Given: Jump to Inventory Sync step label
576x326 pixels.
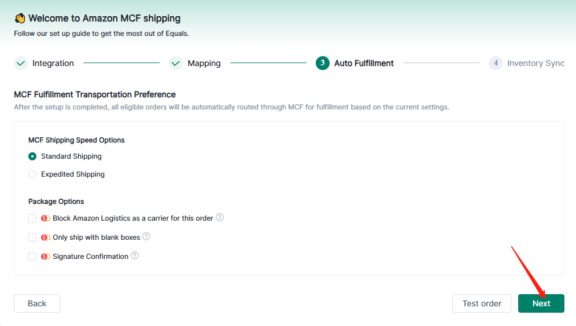Looking at the screenshot, I should pyautogui.click(x=536, y=63).
